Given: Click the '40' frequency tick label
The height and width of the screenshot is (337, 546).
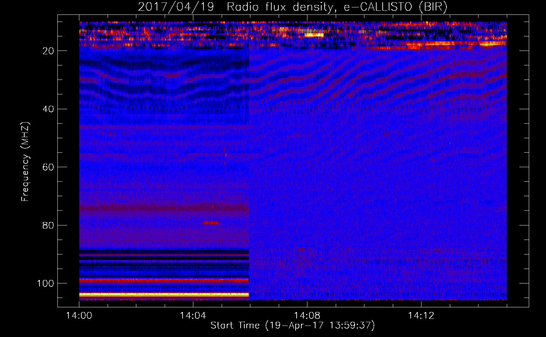Looking at the screenshot, I should [x=48, y=109].
